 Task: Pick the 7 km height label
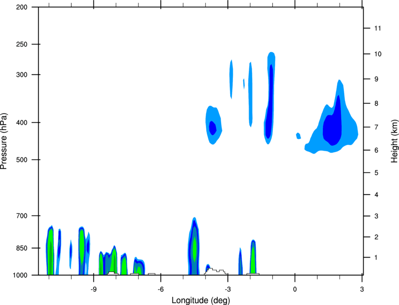click(x=376, y=127)
